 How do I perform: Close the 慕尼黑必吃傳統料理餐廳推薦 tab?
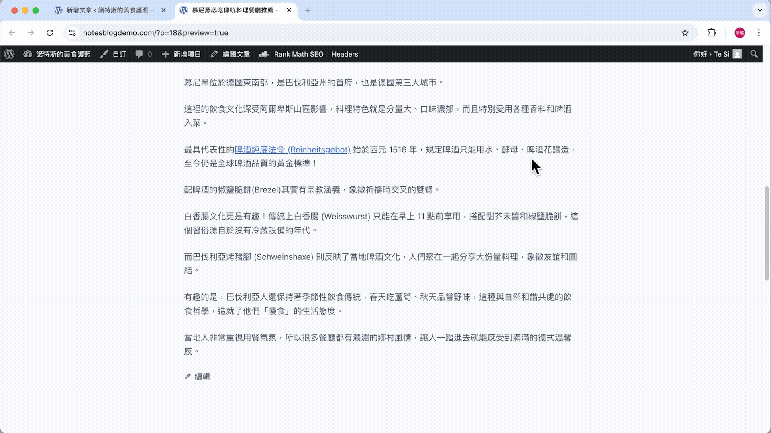coord(289,10)
